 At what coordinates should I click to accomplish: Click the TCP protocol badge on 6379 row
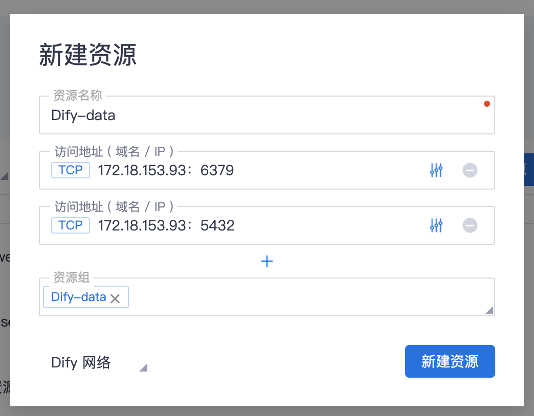[71, 170]
